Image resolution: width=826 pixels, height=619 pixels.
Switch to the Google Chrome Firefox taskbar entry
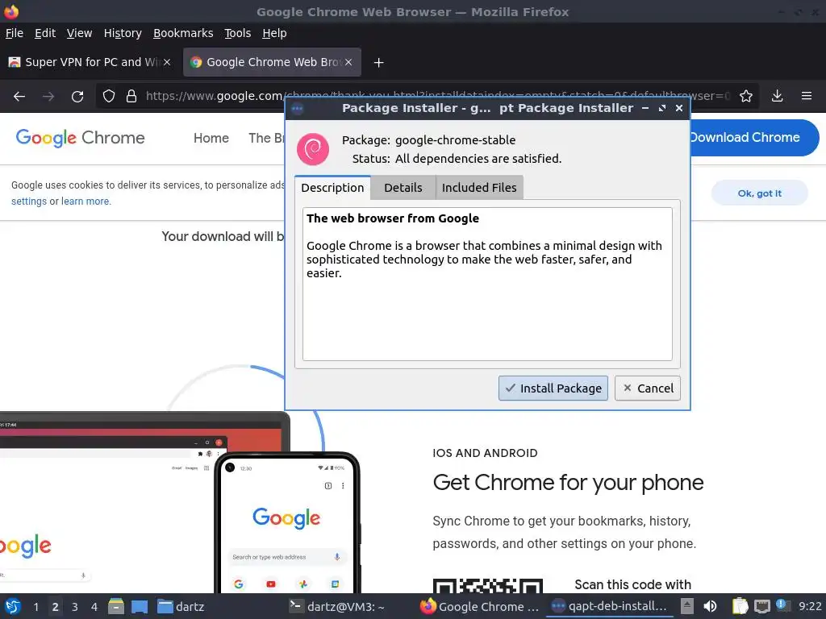coord(479,607)
